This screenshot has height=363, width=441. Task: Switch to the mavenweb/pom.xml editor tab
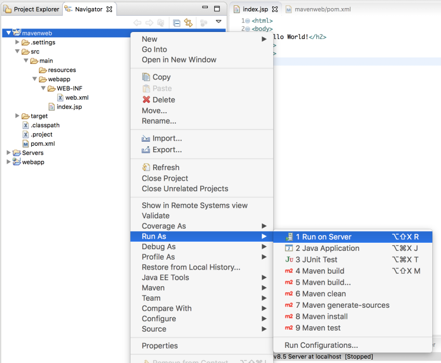pos(319,9)
